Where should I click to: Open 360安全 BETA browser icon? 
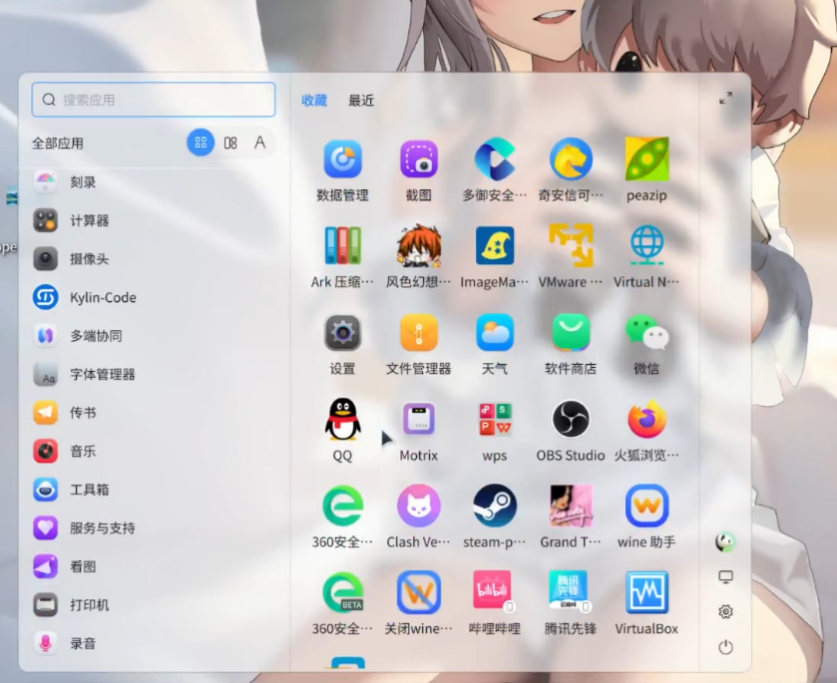343,593
